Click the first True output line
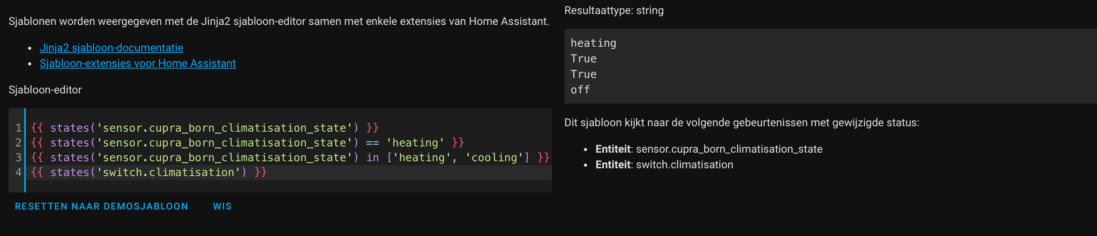Screen dimensions: 1097x236 pyautogui.click(x=583, y=58)
